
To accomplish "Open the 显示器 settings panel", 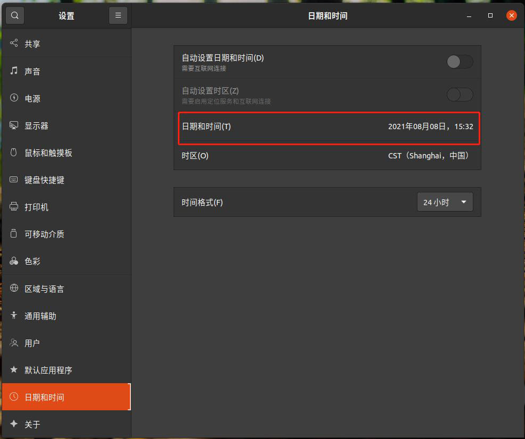I will 67,125.
